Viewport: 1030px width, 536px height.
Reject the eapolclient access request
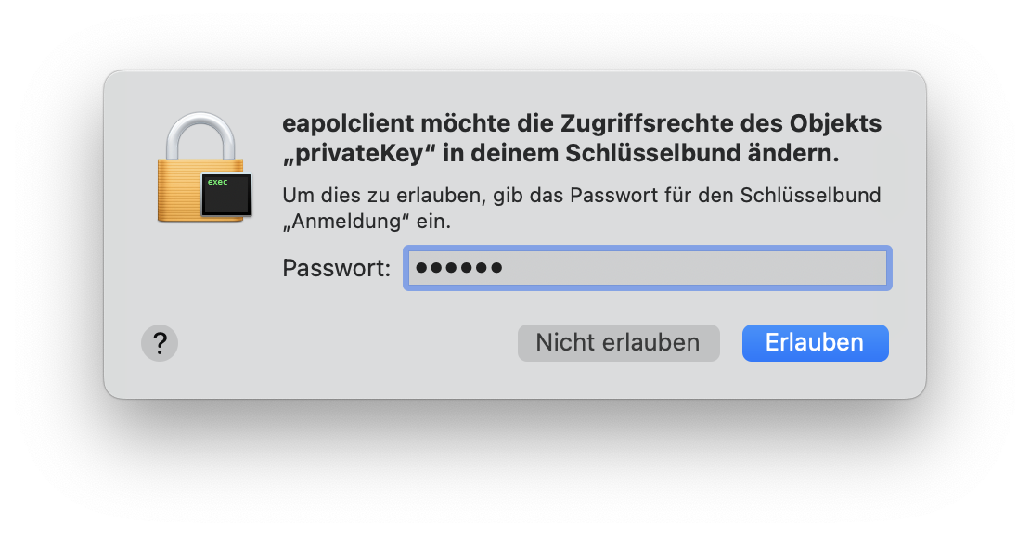[618, 342]
